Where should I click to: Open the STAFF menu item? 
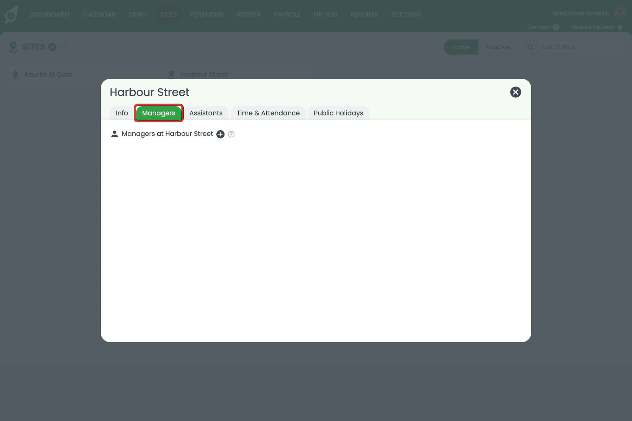coord(138,14)
